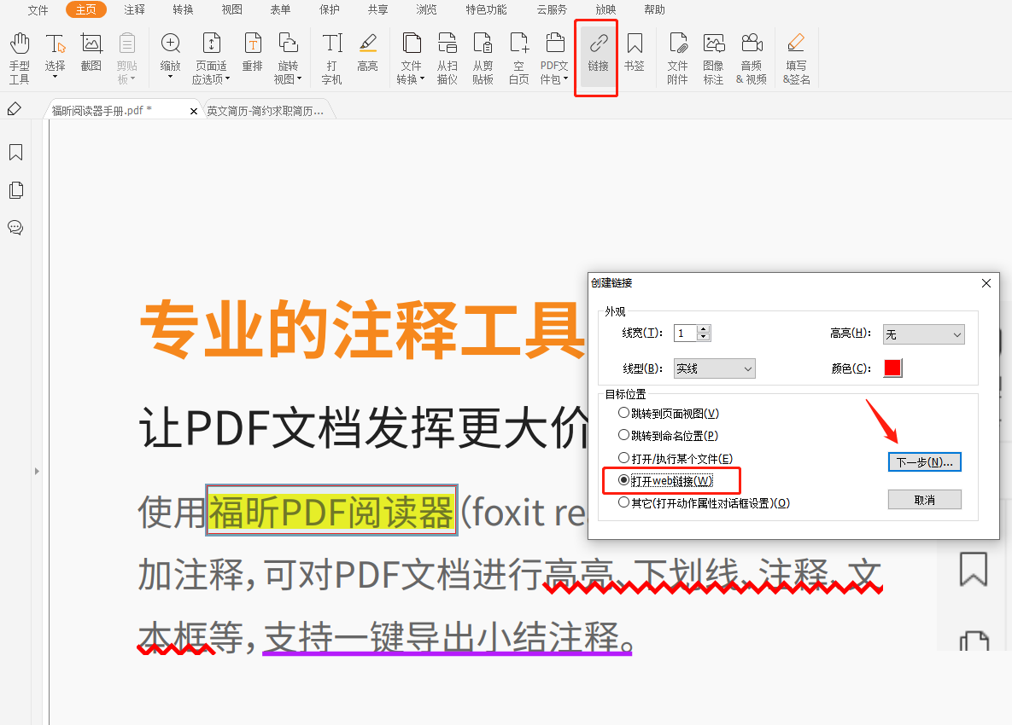Close the 福昕阅读器手册.pdf tab

pos(194,112)
